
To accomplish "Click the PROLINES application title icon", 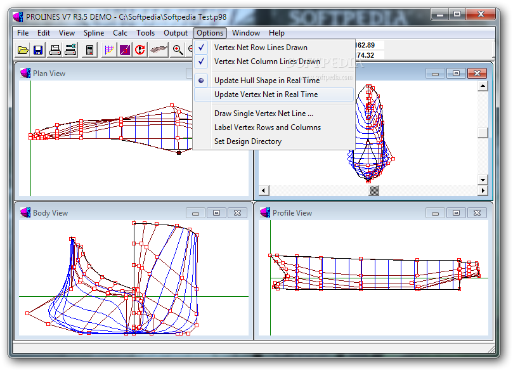I will pos(18,16).
